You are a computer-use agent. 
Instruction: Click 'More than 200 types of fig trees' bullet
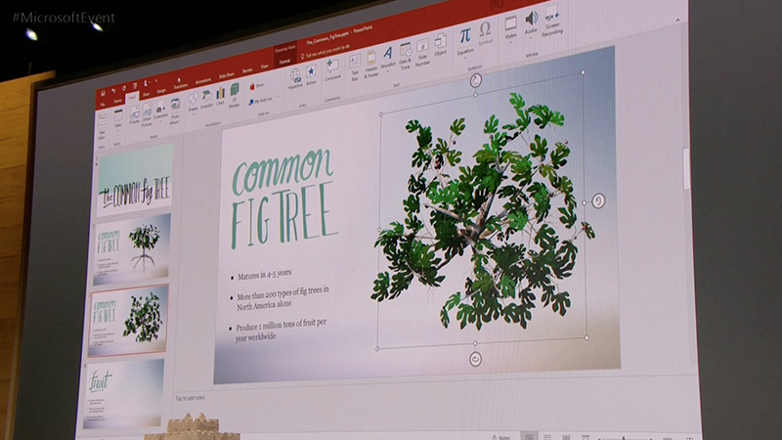pos(282,298)
